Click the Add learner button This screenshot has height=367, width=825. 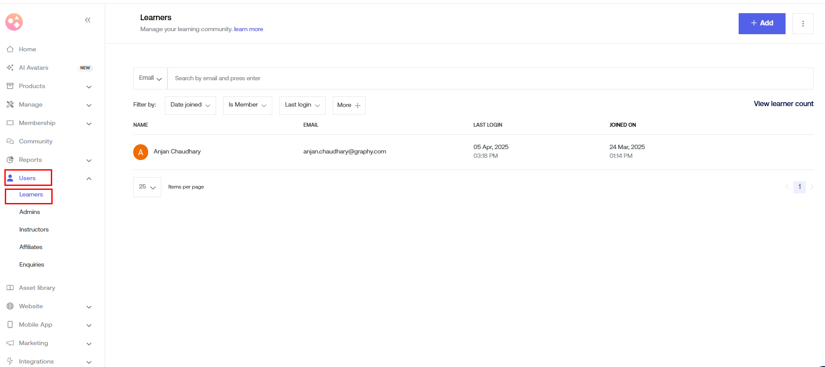(x=761, y=23)
